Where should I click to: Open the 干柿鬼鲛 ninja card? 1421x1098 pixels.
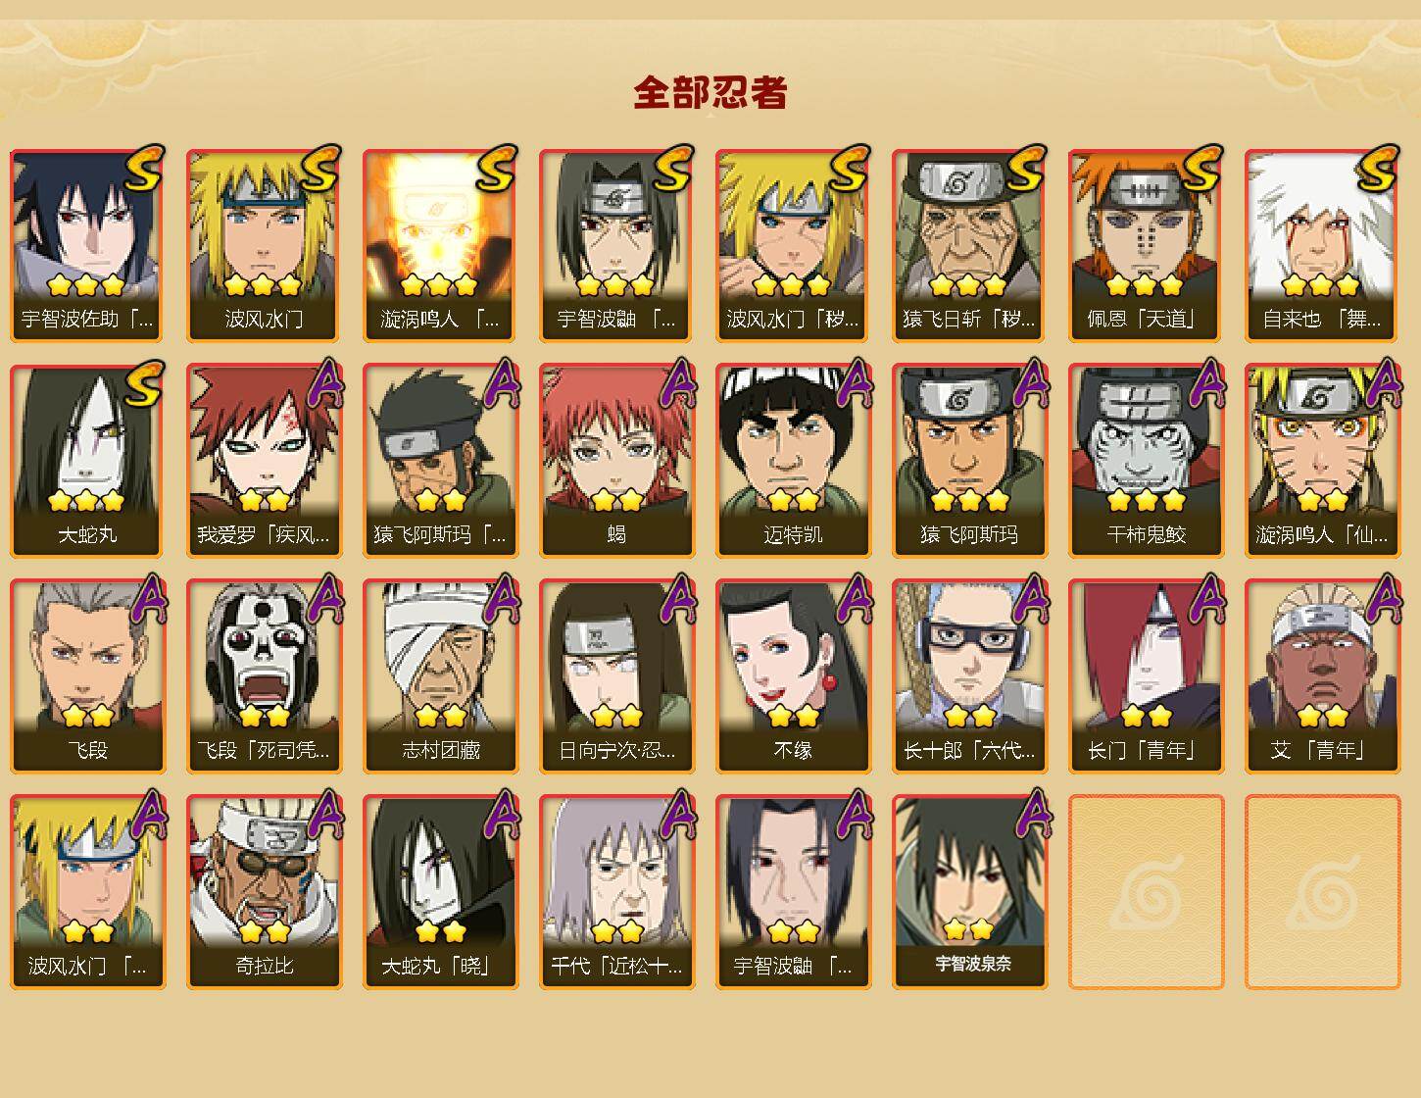1146,461
